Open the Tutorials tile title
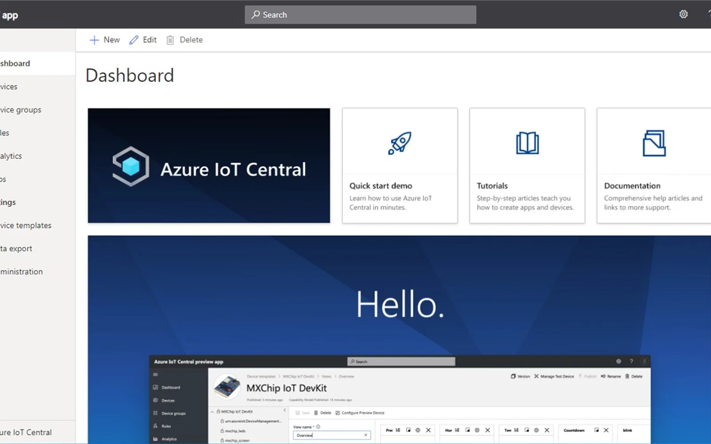The image size is (711, 444). pos(492,186)
